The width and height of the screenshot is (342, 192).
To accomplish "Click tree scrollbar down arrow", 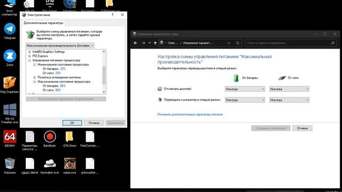I will [x=104, y=92].
